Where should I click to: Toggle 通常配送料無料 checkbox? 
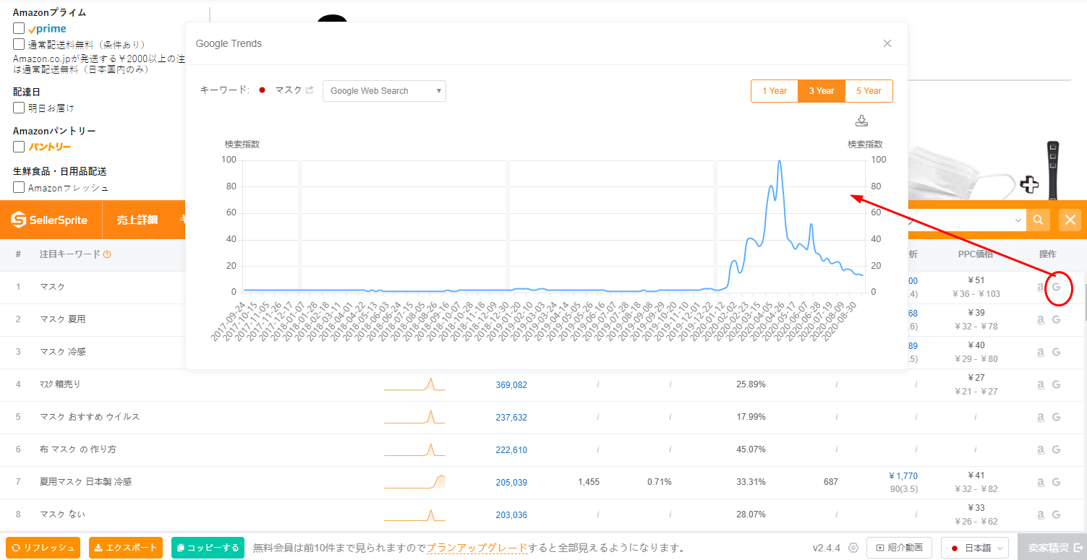(19, 44)
